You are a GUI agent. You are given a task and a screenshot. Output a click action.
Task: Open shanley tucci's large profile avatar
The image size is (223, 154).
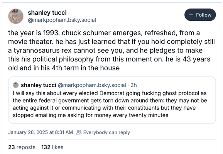(x=16, y=16)
